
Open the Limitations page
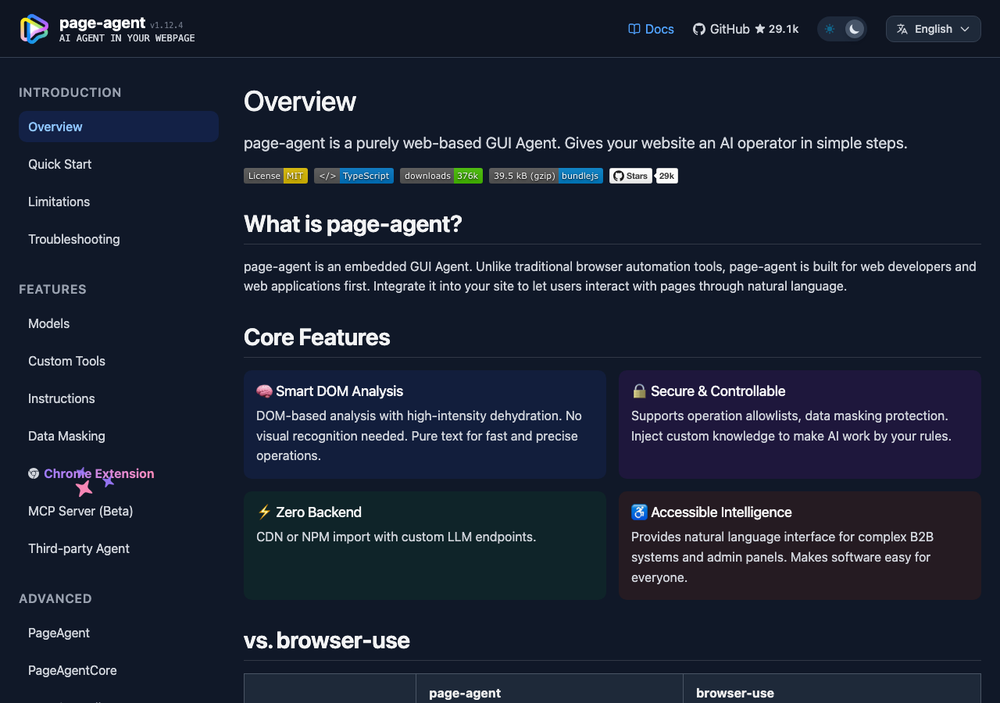point(119,202)
